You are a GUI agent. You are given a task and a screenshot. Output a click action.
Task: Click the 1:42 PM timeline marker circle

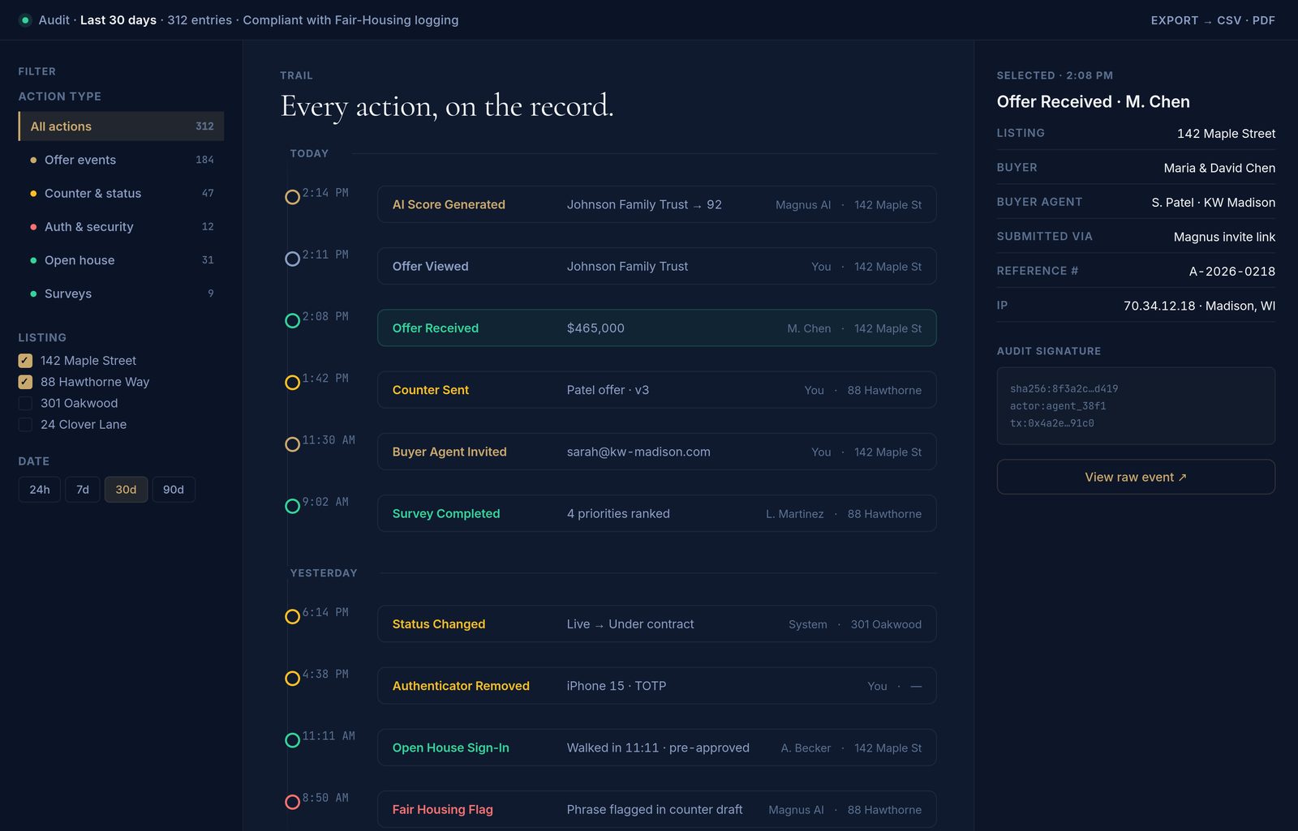(292, 382)
